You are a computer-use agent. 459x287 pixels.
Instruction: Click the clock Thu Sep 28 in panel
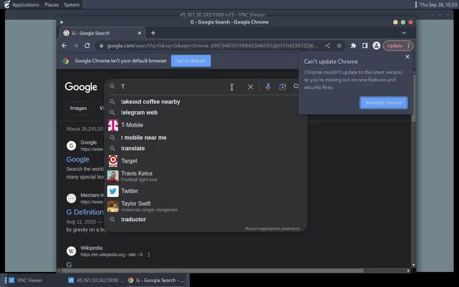pos(438,5)
